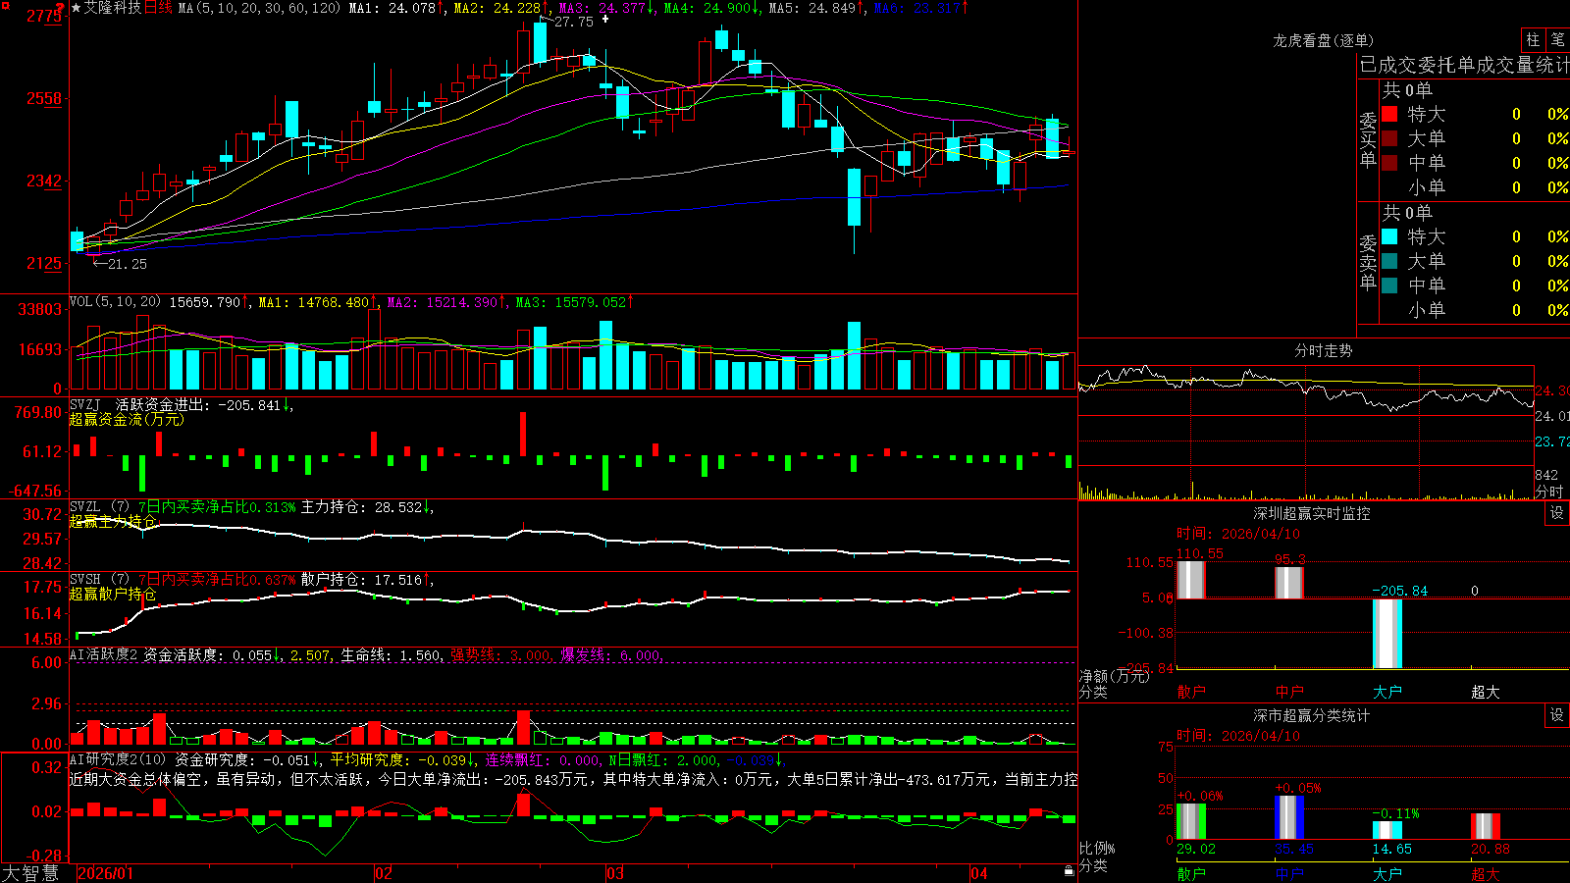Click the AI活跃度2 indicator label
The height and width of the screenshot is (883, 1570).
coord(104,654)
